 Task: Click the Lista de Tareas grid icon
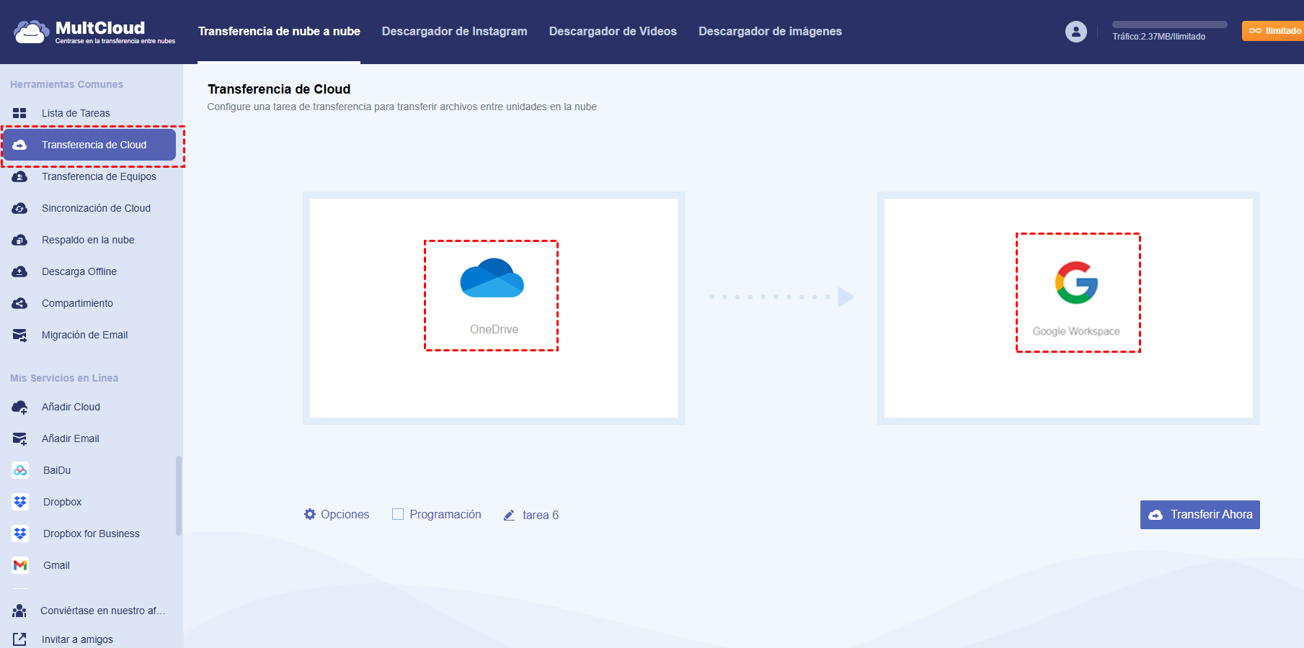[x=19, y=113]
